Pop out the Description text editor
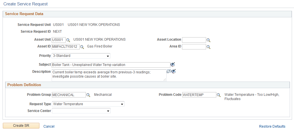This screenshot has height=137, width=294. click(169, 71)
